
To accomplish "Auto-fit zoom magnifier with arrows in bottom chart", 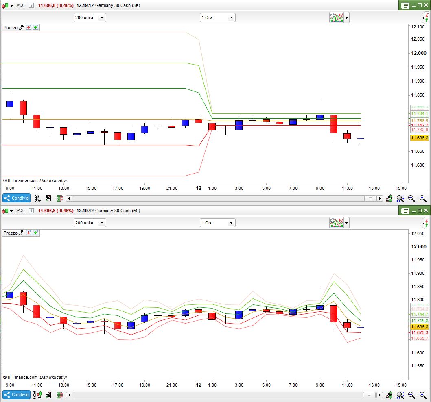I will point(400,395).
